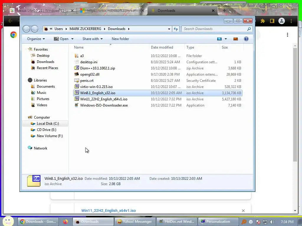Click the Win11_22H2 iso file icon

(x=76, y=99)
